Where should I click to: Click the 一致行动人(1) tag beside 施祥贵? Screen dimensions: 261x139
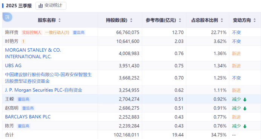tap(57, 32)
